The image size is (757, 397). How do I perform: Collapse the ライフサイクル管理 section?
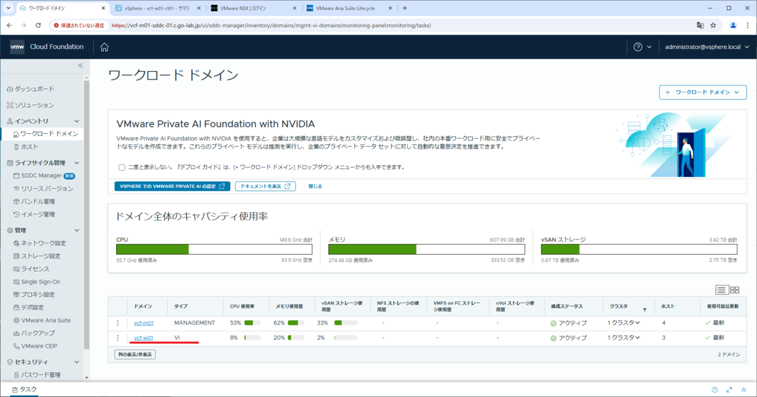(77, 163)
